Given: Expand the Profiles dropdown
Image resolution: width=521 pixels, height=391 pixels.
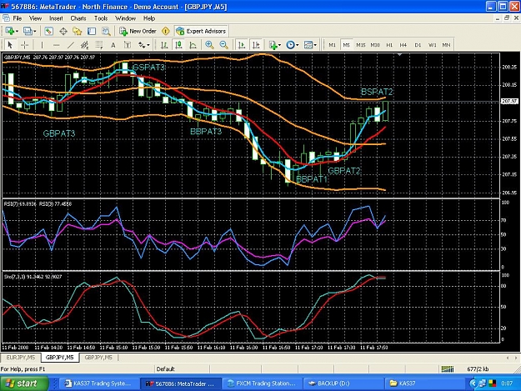Looking at the screenshot, I should click(x=34, y=32).
